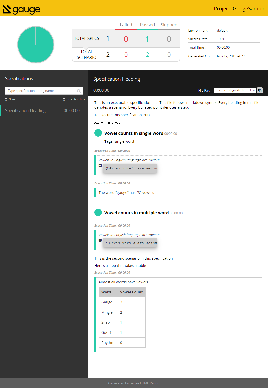Filter by Skipped specs count
The width and height of the screenshot is (268, 388).
(x=169, y=39)
